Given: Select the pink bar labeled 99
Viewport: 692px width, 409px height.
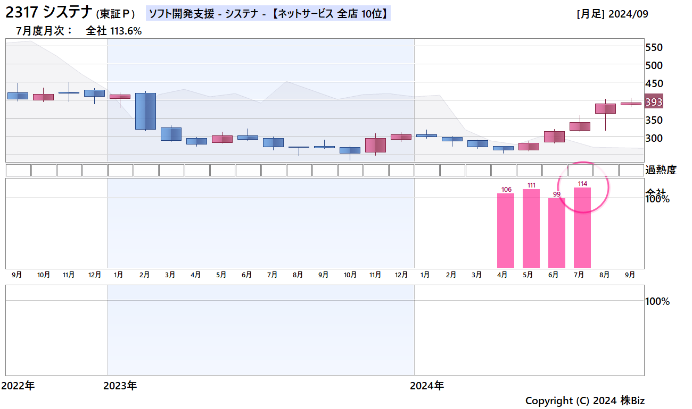Looking at the screenshot, I should [557, 233].
